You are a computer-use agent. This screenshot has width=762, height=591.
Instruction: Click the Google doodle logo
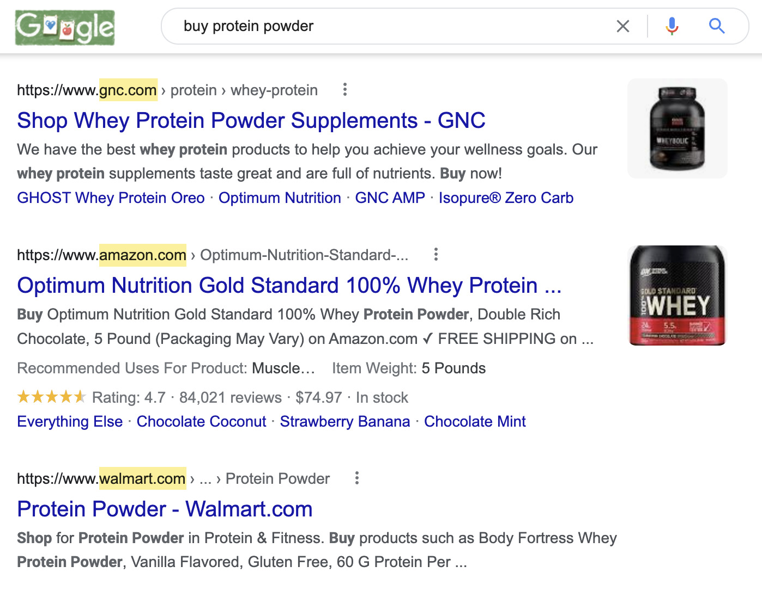point(65,27)
